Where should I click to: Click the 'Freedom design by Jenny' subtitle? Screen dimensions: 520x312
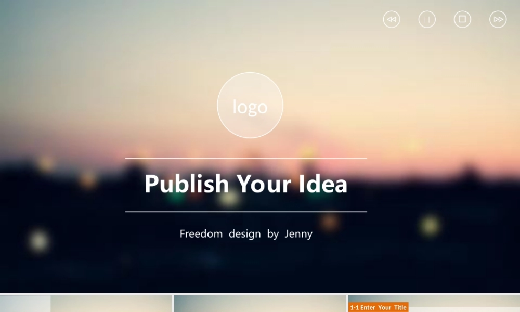(246, 234)
